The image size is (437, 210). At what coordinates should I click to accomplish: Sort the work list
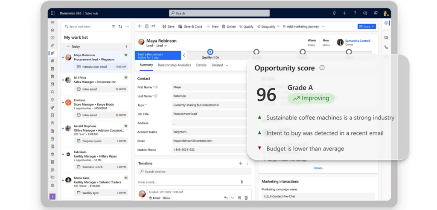(120, 26)
